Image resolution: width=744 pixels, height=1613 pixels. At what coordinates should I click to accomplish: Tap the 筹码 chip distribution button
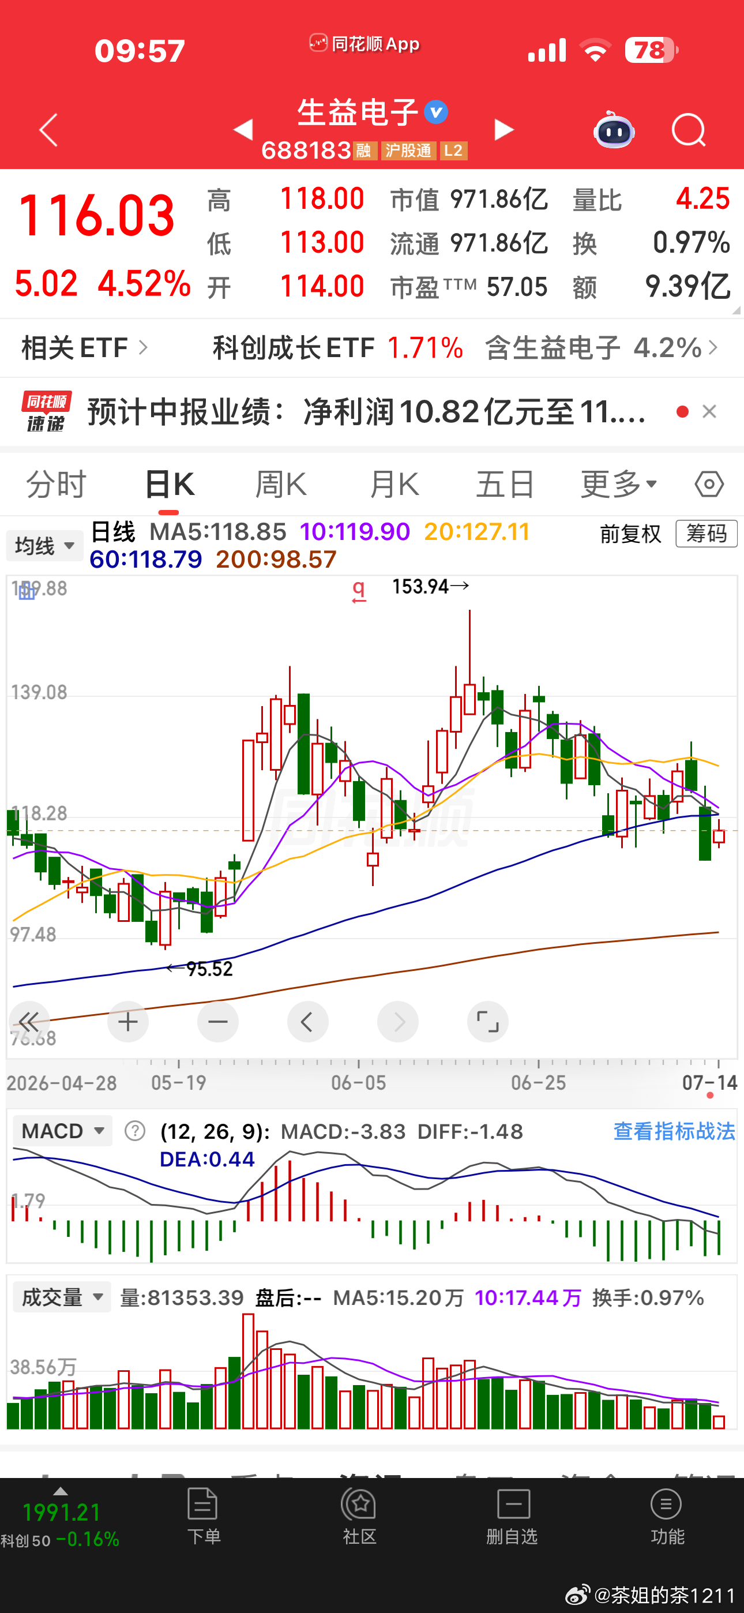[707, 534]
